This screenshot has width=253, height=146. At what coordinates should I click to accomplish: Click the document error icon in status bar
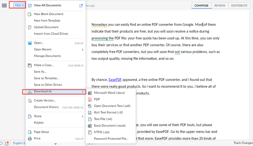tap(7, 143)
